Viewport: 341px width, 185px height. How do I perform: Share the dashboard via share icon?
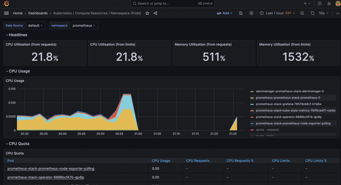tap(155, 13)
